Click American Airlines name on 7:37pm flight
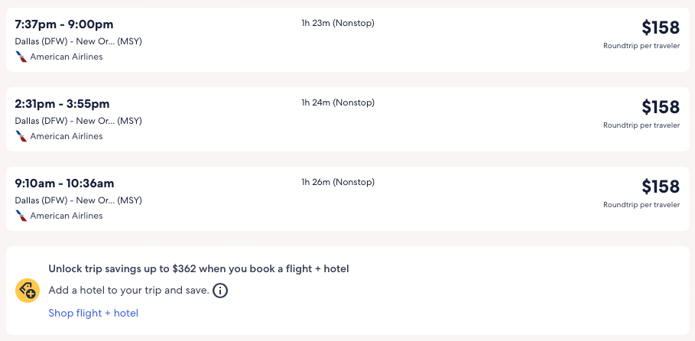Screen dimensions: 695x341 click(67, 57)
